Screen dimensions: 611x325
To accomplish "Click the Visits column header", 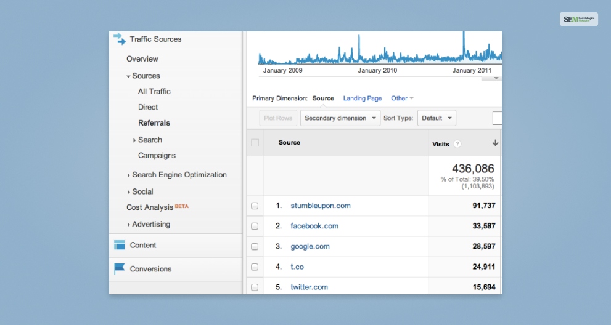I will (x=441, y=144).
